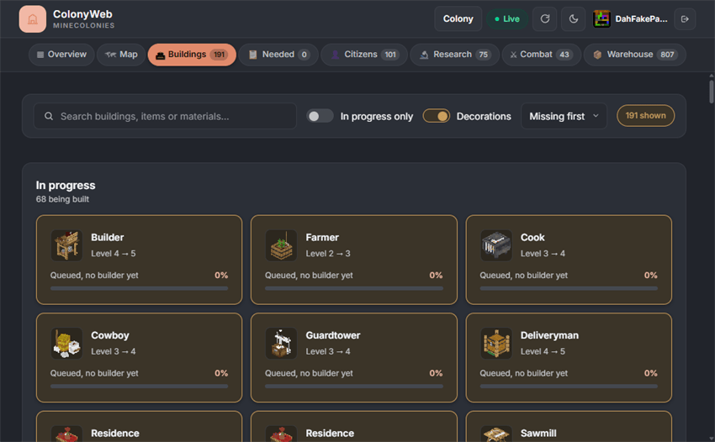Viewport: 715px width, 442px height.
Task: Click the Warehouse tab box icon
Action: [597, 55]
